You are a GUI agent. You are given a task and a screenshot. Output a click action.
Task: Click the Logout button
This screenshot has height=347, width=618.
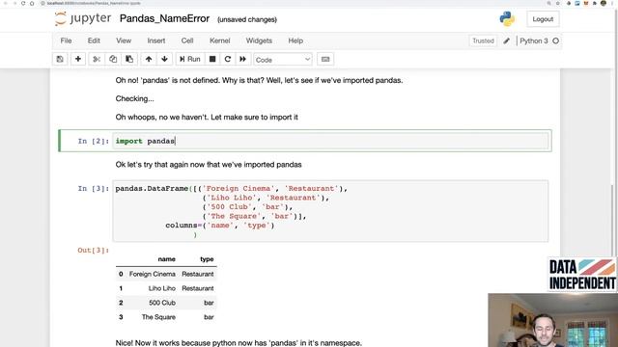coord(543,19)
